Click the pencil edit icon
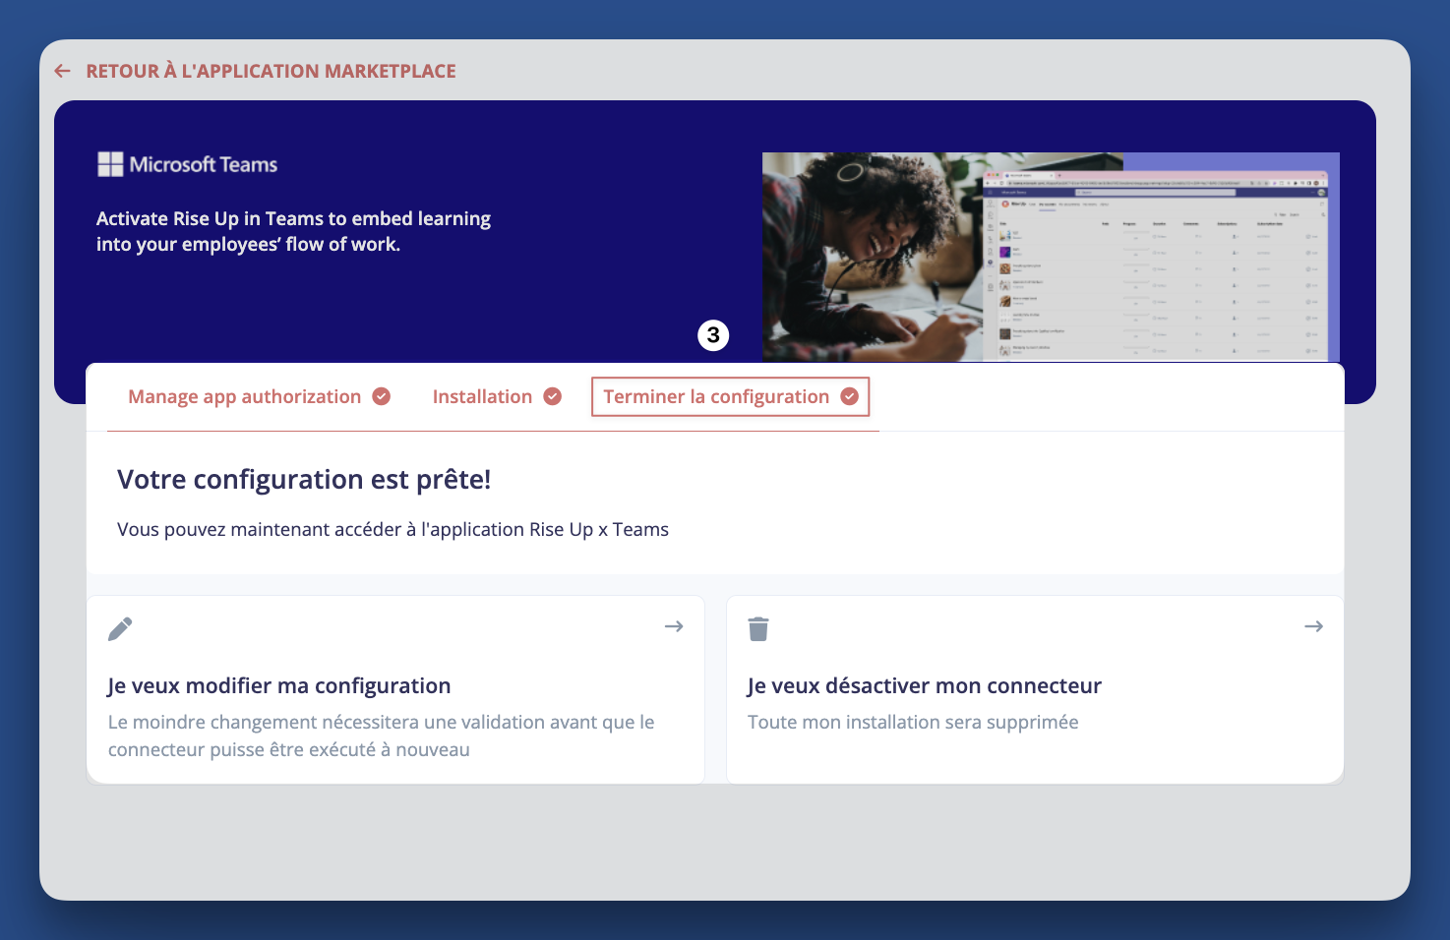Image resolution: width=1450 pixels, height=940 pixels. click(120, 628)
